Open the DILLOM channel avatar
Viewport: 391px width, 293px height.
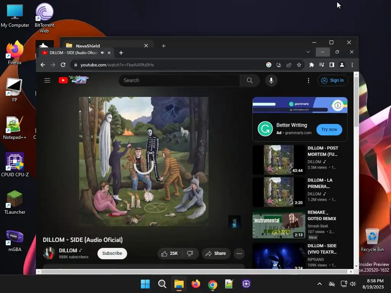click(x=49, y=253)
